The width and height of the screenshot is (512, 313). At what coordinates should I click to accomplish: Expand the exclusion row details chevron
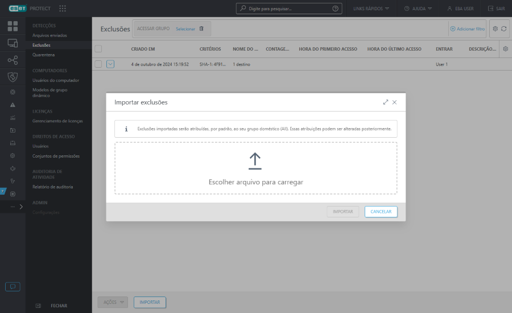110,64
